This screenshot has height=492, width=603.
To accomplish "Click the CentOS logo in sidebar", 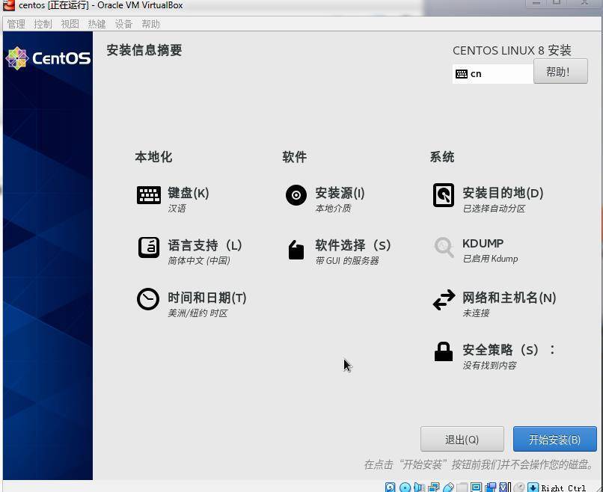I will tap(48, 58).
